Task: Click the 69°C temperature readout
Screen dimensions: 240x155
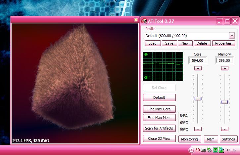Action: click(x=184, y=123)
